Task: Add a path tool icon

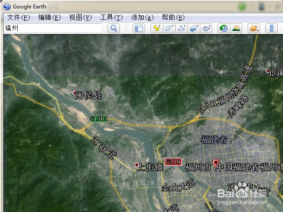Action: [x=181, y=28]
